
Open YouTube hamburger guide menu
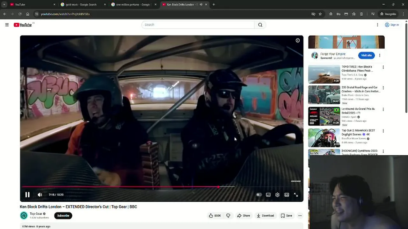tap(7, 25)
